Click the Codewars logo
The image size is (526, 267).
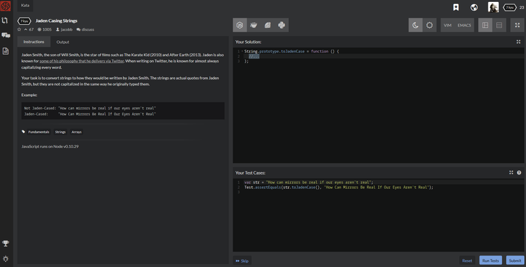tap(6, 6)
